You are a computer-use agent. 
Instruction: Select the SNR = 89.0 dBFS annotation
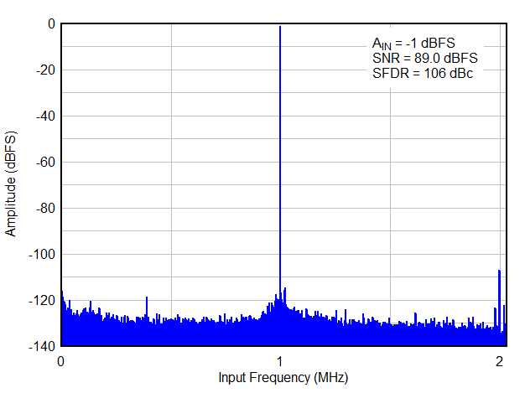point(425,58)
